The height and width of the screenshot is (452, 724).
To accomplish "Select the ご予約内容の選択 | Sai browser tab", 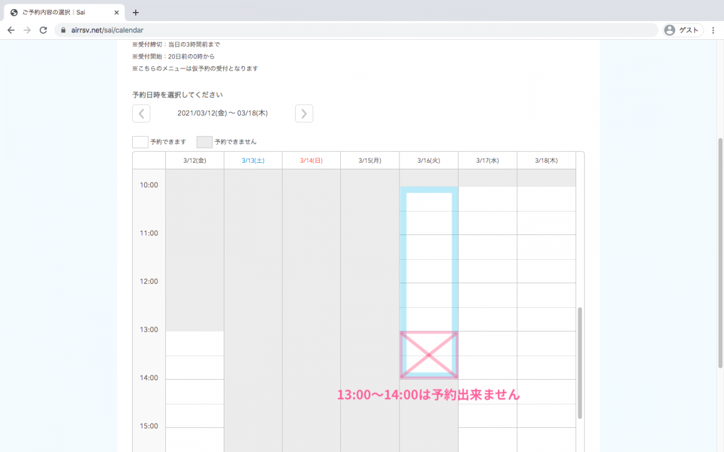I will pyautogui.click(x=63, y=12).
